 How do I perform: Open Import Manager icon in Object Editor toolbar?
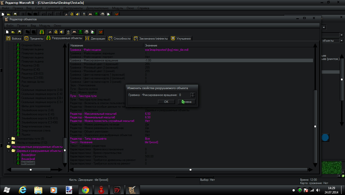point(92,32)
